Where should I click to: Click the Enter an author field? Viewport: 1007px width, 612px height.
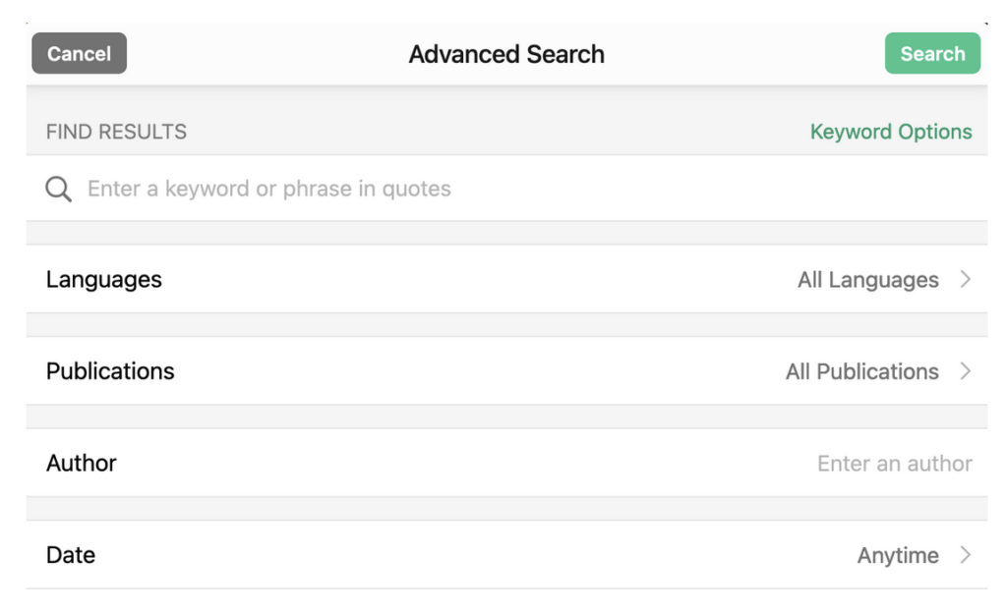(894, 464)
